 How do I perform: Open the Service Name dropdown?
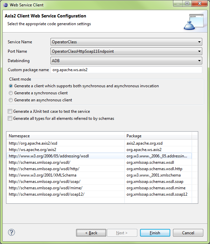click(x=126, y=42)
